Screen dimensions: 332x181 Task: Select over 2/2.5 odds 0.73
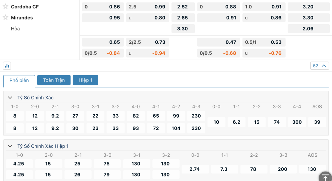pyautogui.click(x=148, y=42)
